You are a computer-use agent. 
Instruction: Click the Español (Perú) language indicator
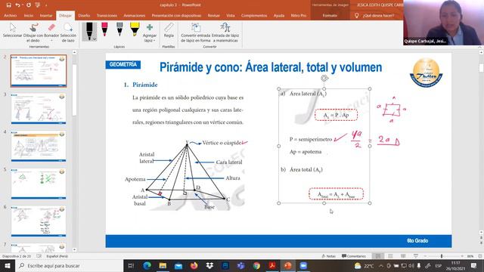[x=57, y=256]
